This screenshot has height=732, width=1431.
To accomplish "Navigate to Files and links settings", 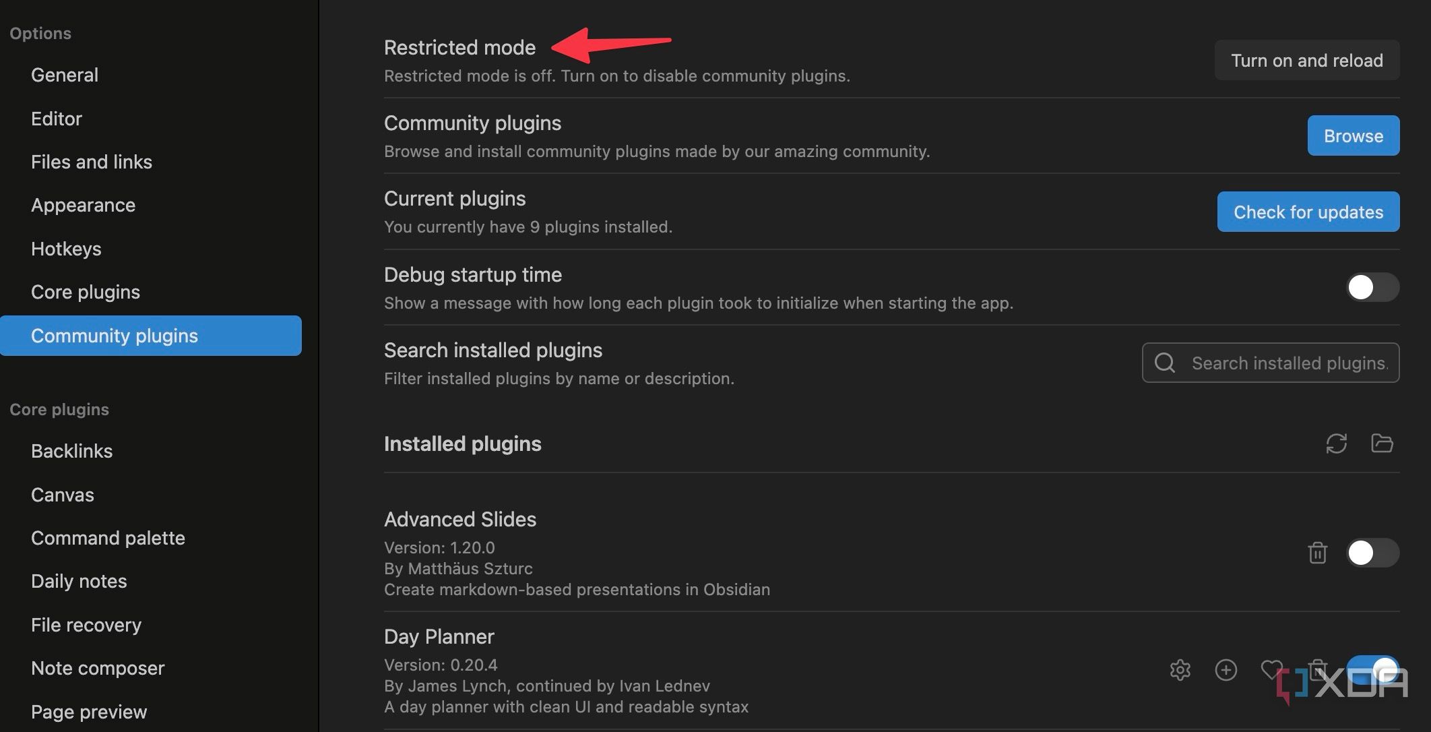I will [91, 162].
